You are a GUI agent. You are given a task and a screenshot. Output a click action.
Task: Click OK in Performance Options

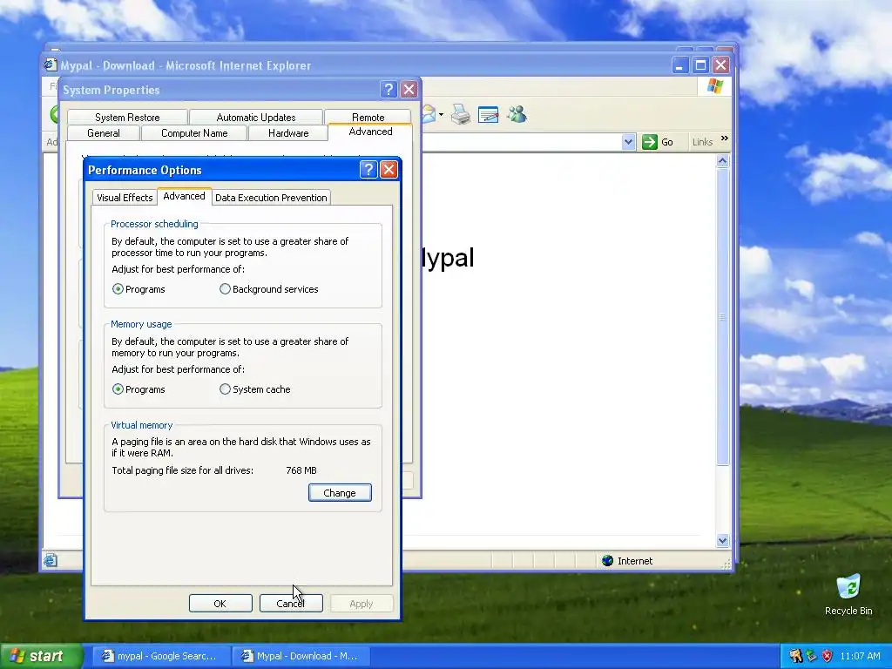[x=220, y=604]
